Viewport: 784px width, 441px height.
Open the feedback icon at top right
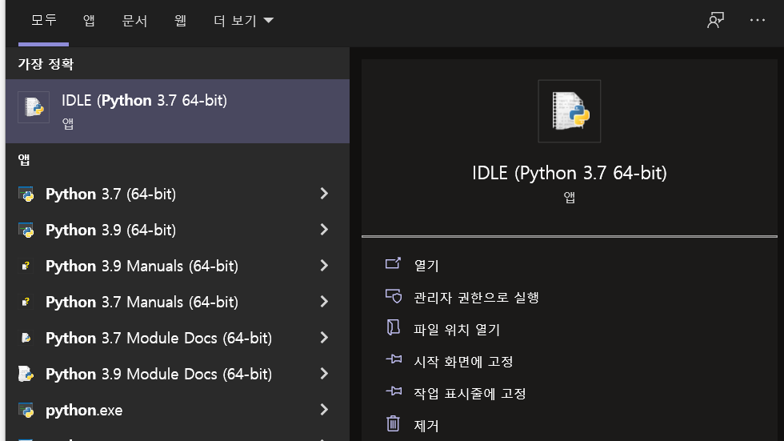click(x=715, y=20)
